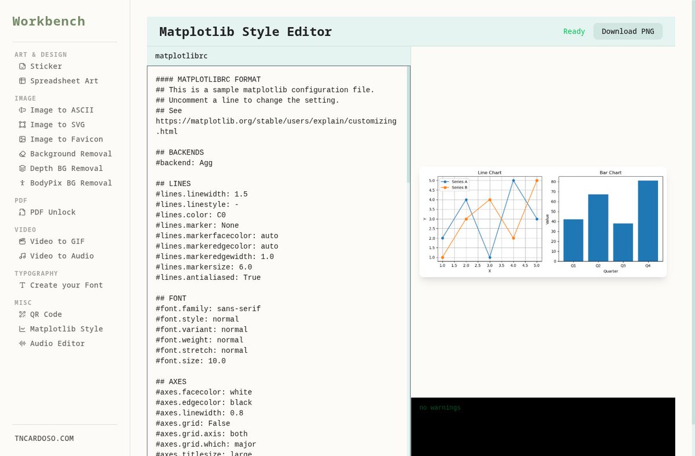The image size is (695, 456).
Task: Click the Image to ASCII icon
Action: tap(22, 110)
